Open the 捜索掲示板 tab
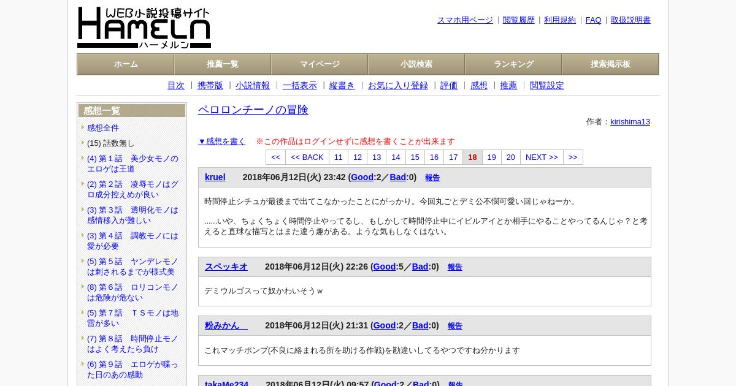This screenshot has width=736, height=386. pos(610,64)
